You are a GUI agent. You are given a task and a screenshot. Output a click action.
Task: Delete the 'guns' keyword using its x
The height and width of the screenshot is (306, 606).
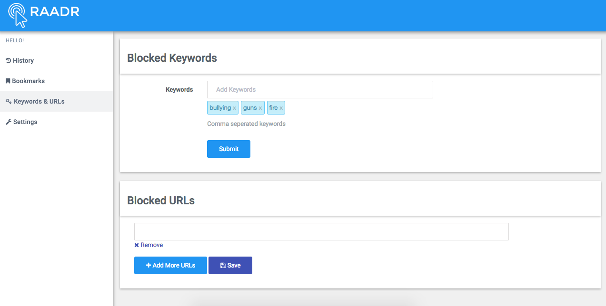coord(260,108)
